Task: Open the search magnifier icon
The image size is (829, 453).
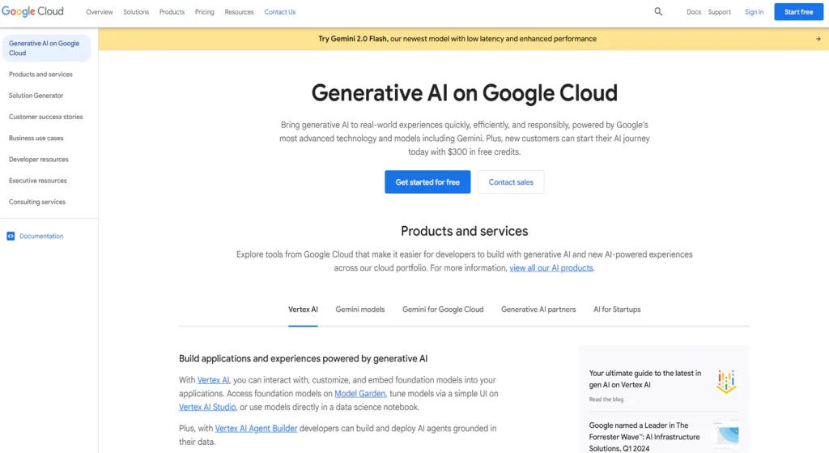Action: click(658, 11)
